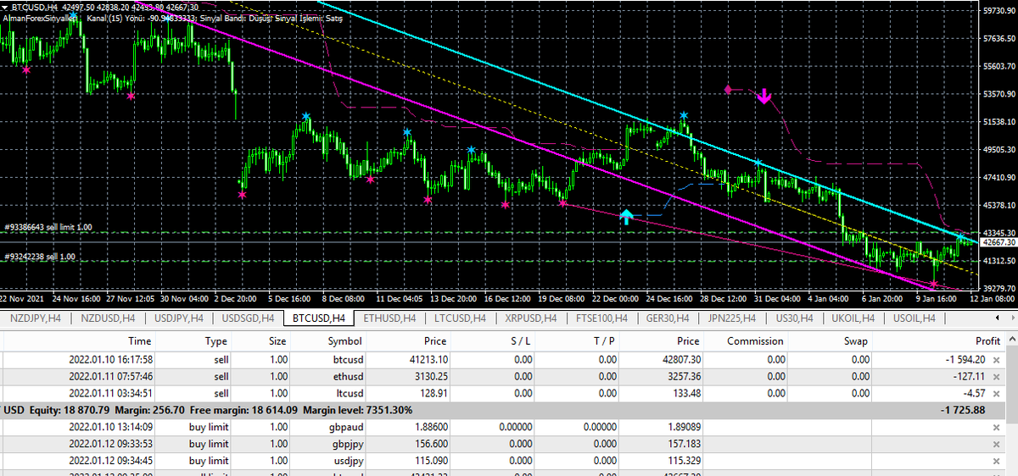Click the Equity and Margin balance summary row
The image size is (1018, 476).
click(502, 410)
